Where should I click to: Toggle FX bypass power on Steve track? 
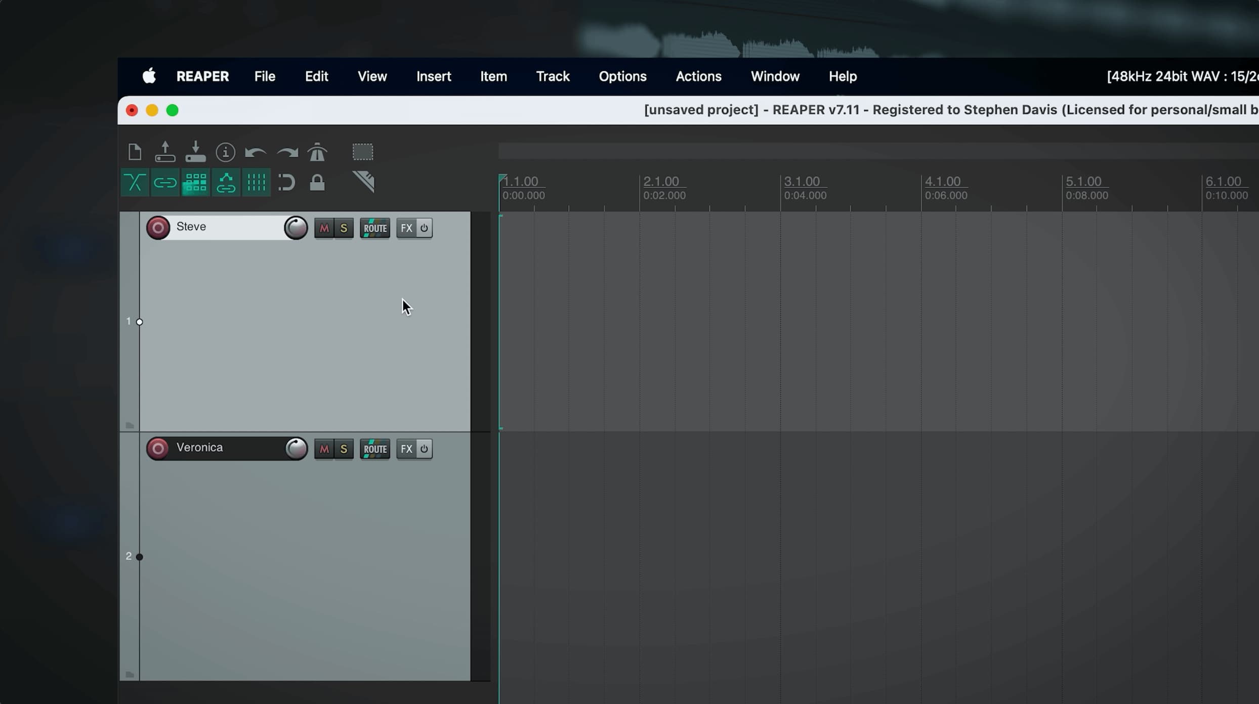click(x=424, y=228)
